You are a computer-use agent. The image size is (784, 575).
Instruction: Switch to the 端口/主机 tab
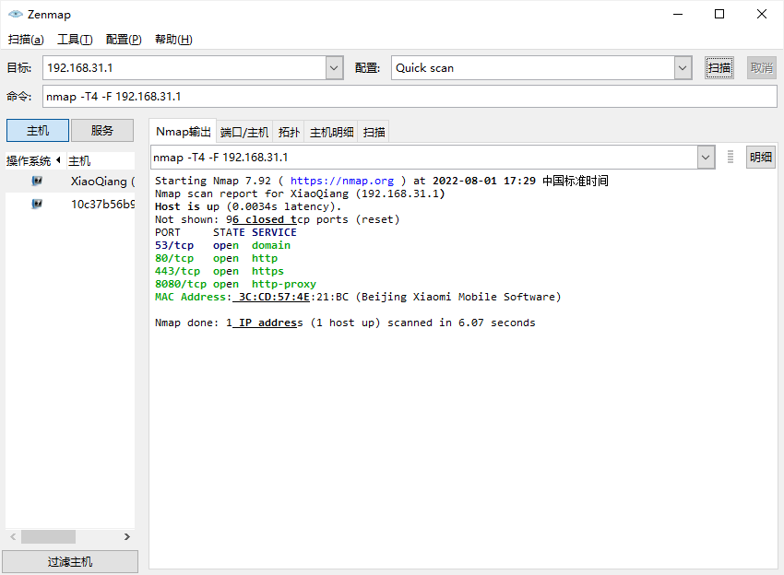pos(244,133)
